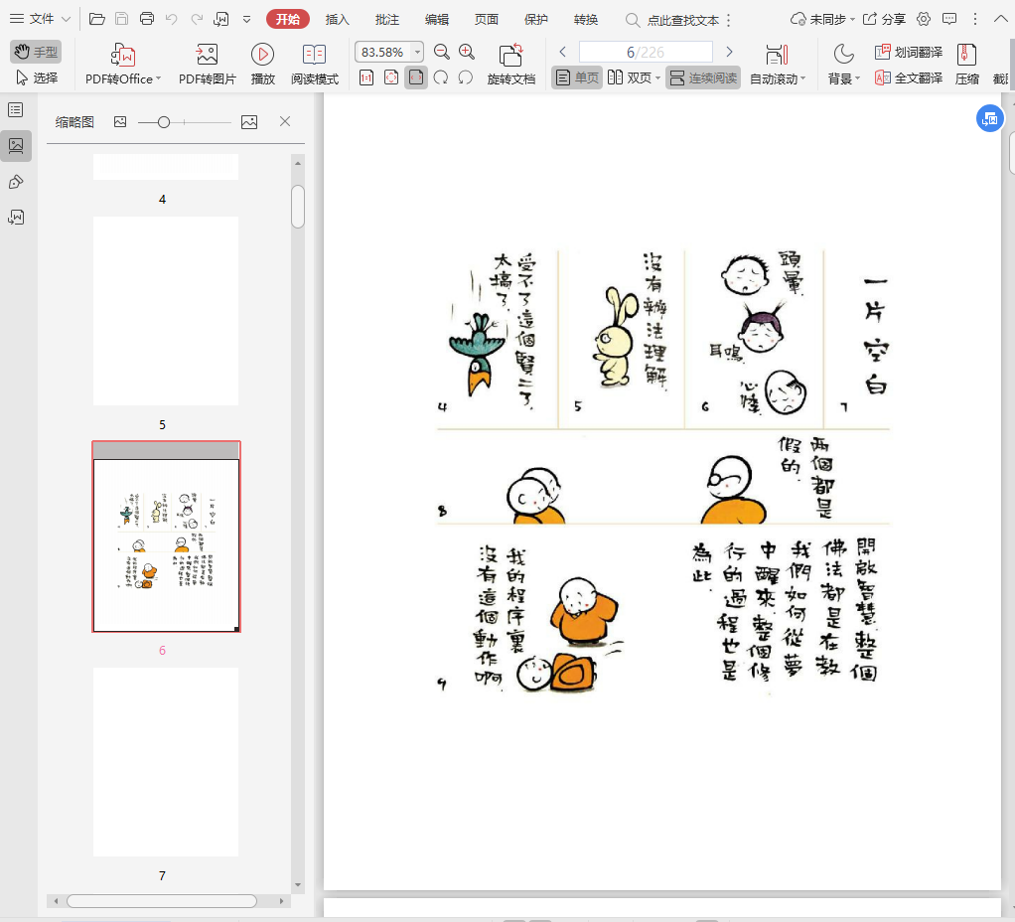The height and width of the screenshot is (922, 1015).
Task: Switch to the 批注 tab
Action: (x=387, y=19)
